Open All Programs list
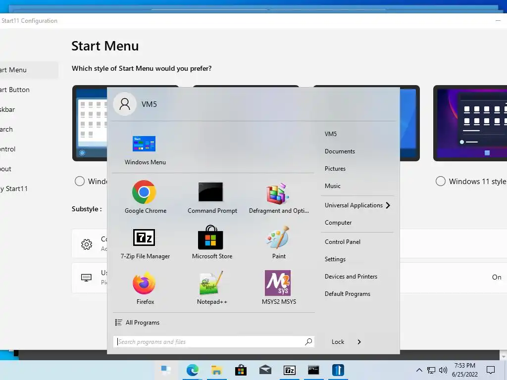Viewport: 507px width, 380px height. tap(138, 323)
